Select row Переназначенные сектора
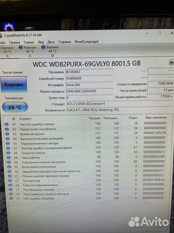Screen dimensions: 174x233 pos(86,143)
